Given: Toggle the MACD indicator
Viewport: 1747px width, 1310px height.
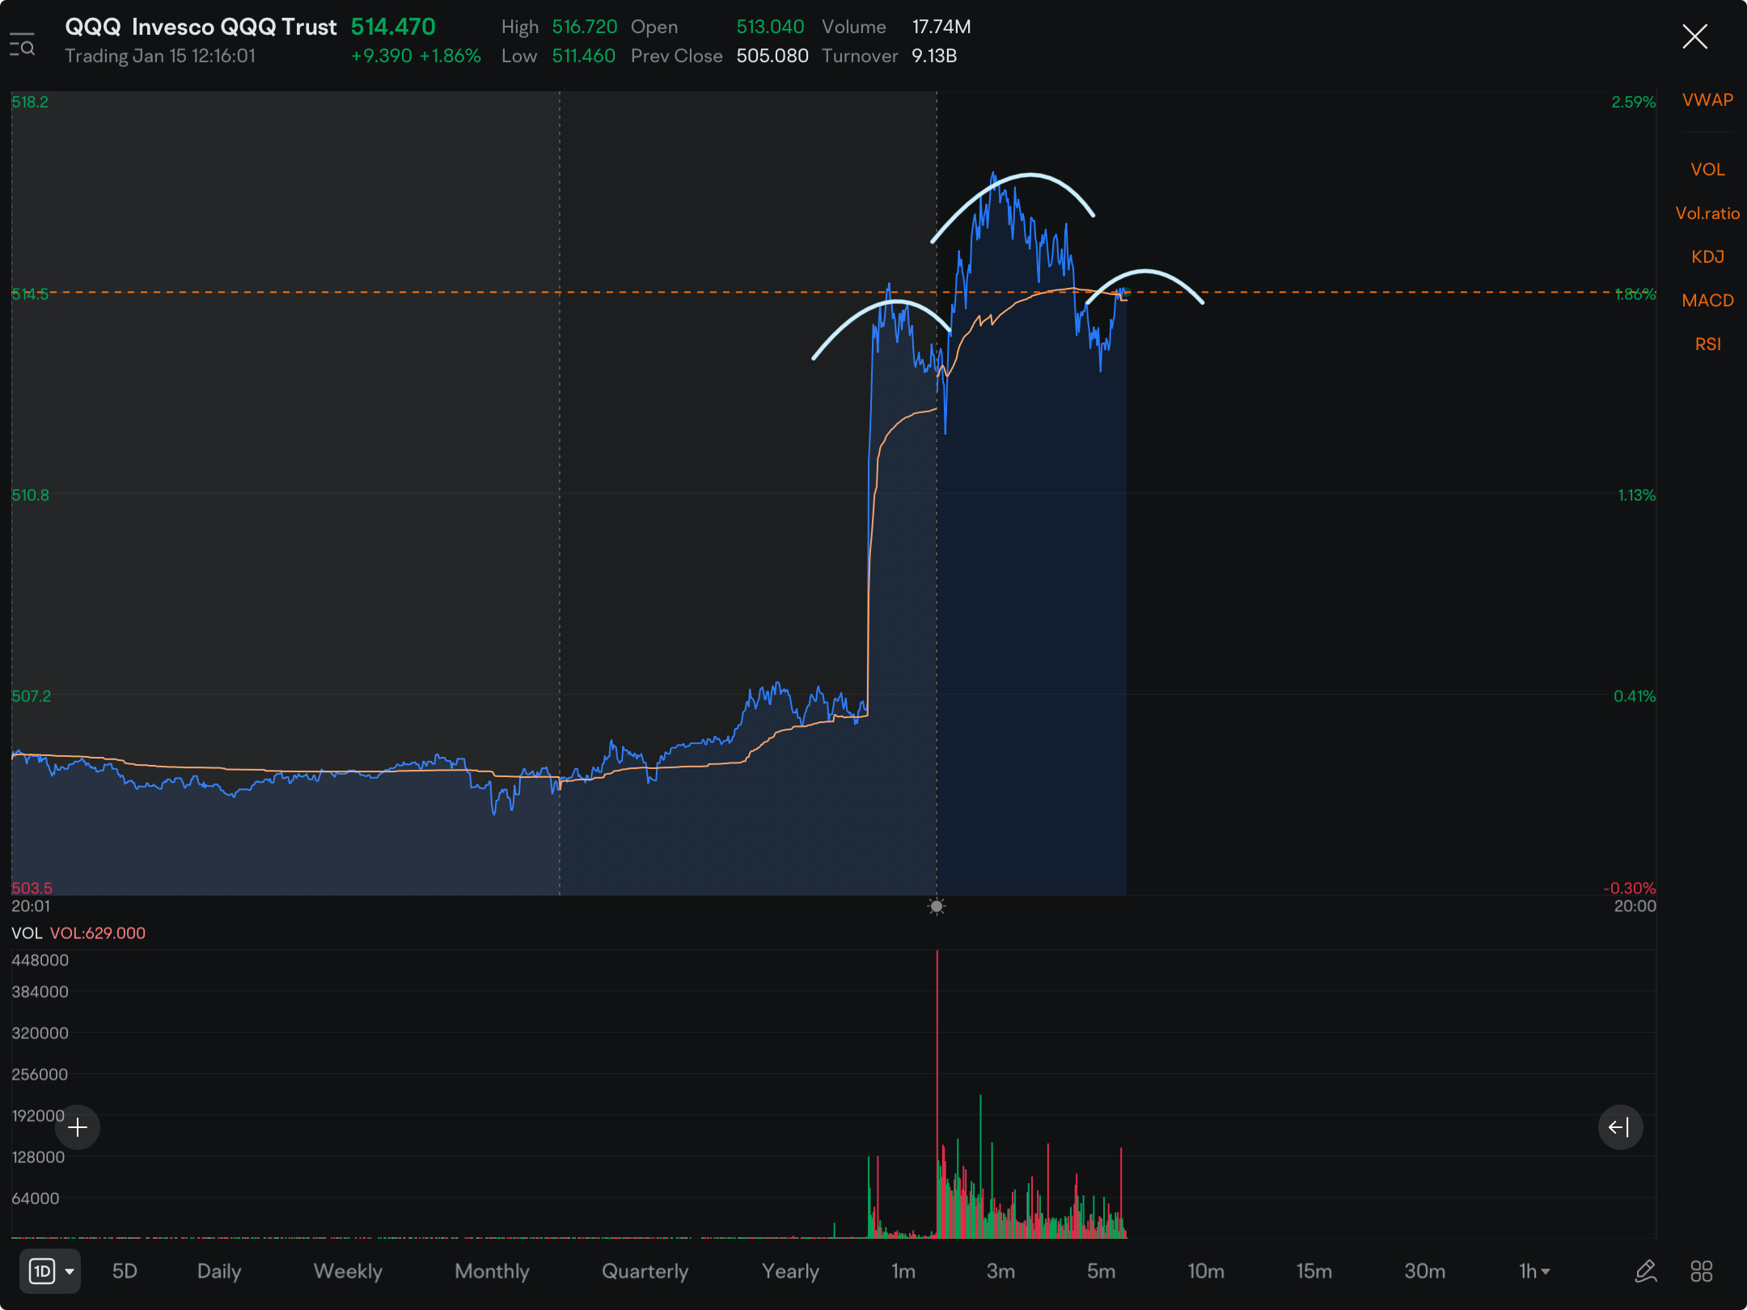Looking at the screenshot, I should pyautogui.click(x=1707, y=301).
